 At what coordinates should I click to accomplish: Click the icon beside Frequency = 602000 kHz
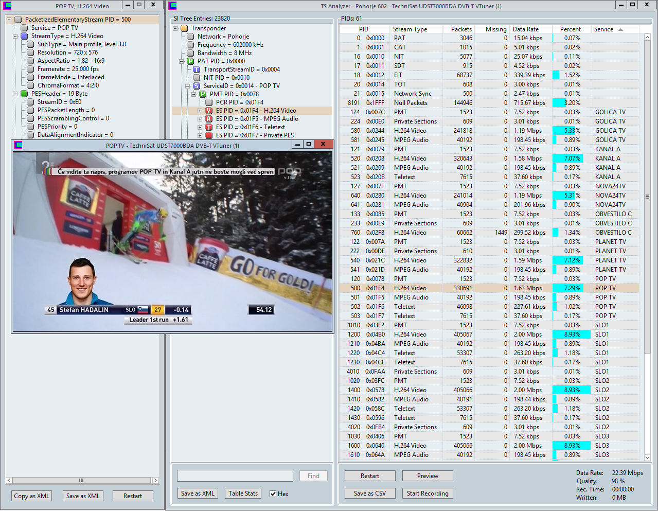point(190,45)
